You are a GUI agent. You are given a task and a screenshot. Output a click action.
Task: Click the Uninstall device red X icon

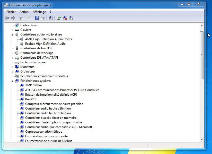(65, 18)
